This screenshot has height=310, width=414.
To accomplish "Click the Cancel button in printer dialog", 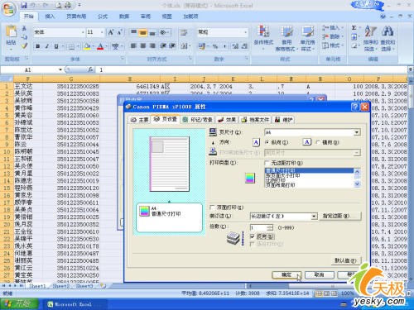I will tap(319, 274).
